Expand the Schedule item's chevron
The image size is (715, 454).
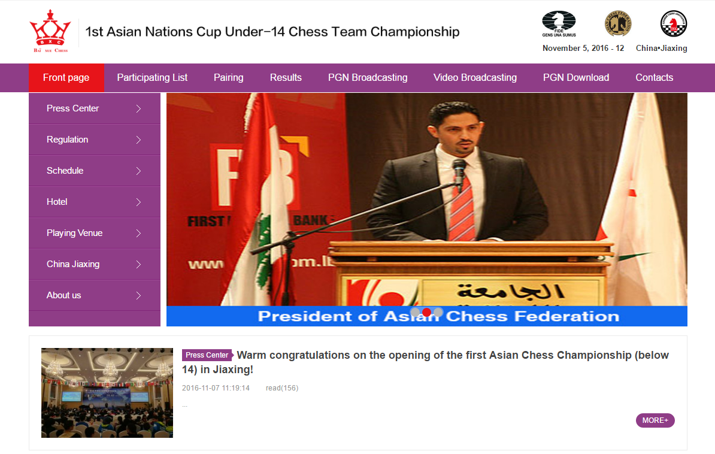click(138, 171)
